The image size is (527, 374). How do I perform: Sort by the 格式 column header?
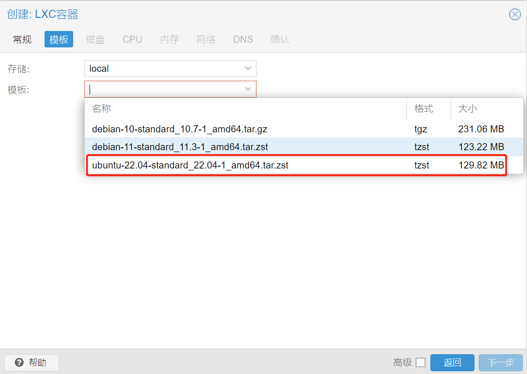423,109
